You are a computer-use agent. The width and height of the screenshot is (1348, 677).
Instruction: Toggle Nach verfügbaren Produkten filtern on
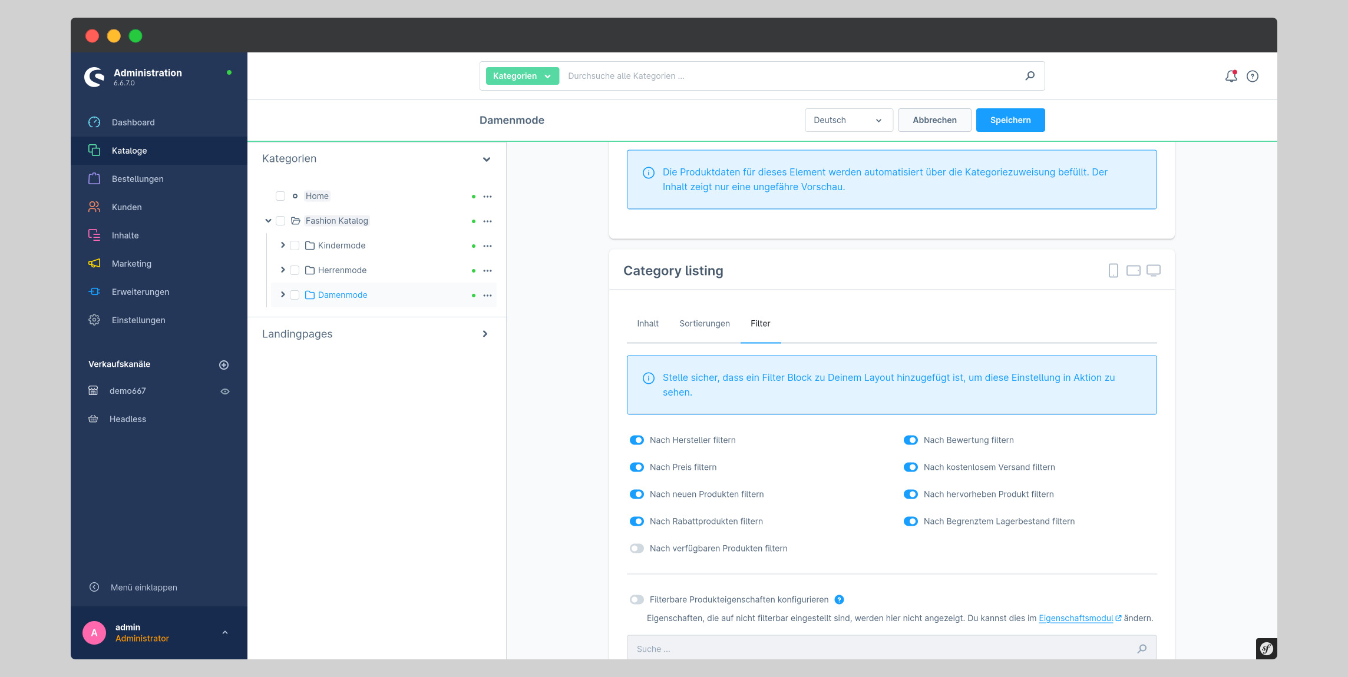coord(637,547)
